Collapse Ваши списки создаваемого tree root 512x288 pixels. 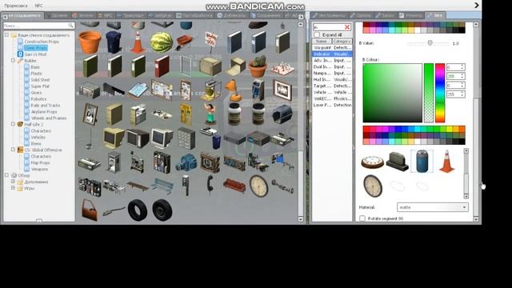(6, 34)
